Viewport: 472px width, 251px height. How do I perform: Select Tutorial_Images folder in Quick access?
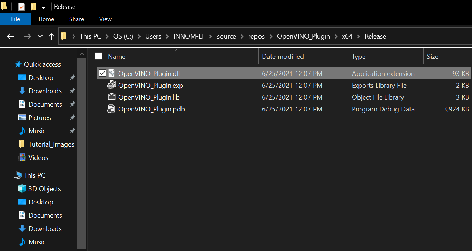pos(51,144)
